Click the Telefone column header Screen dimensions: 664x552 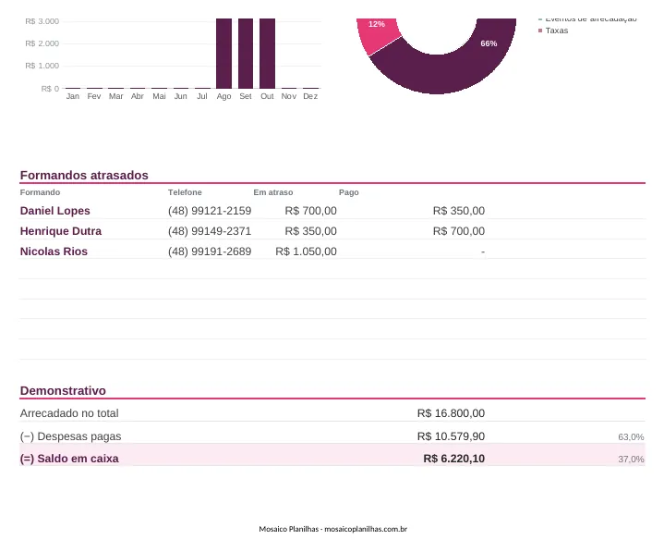click(x=185, y=192)
